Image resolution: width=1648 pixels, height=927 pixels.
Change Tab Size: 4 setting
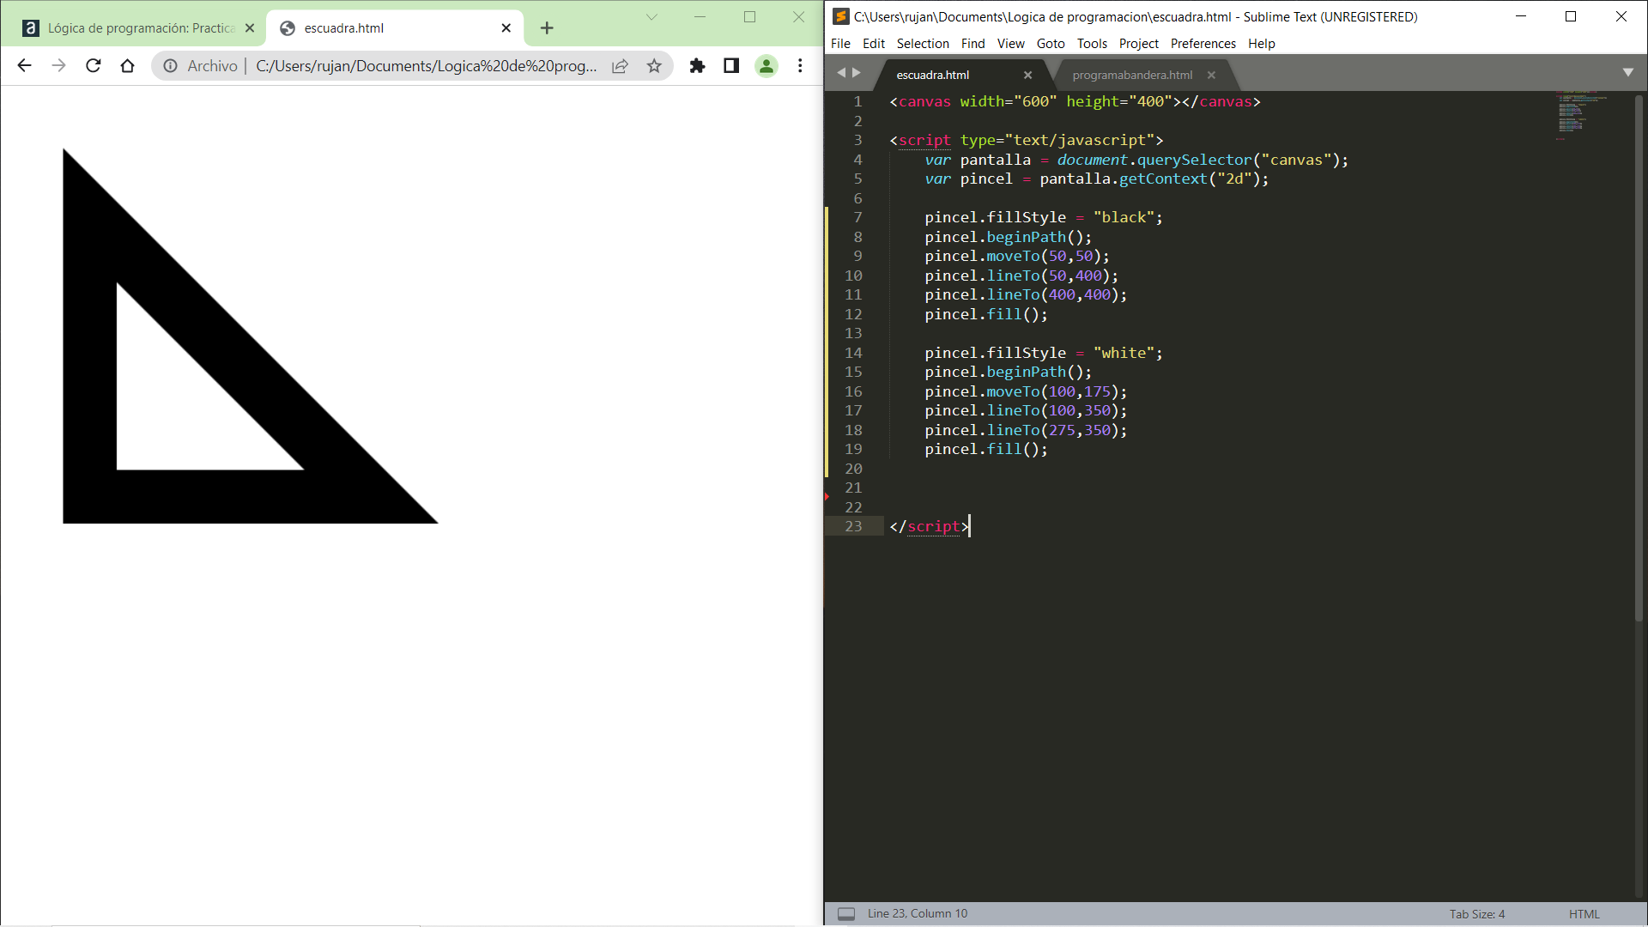point(1477,914)
